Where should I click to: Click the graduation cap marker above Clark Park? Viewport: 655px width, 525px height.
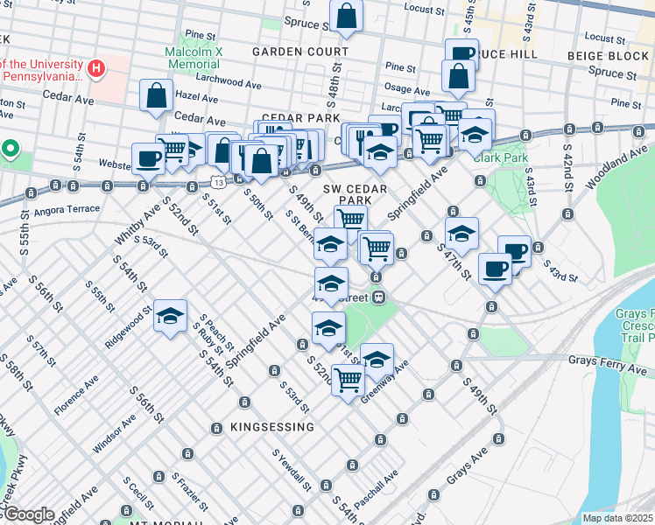coord(475,136)
